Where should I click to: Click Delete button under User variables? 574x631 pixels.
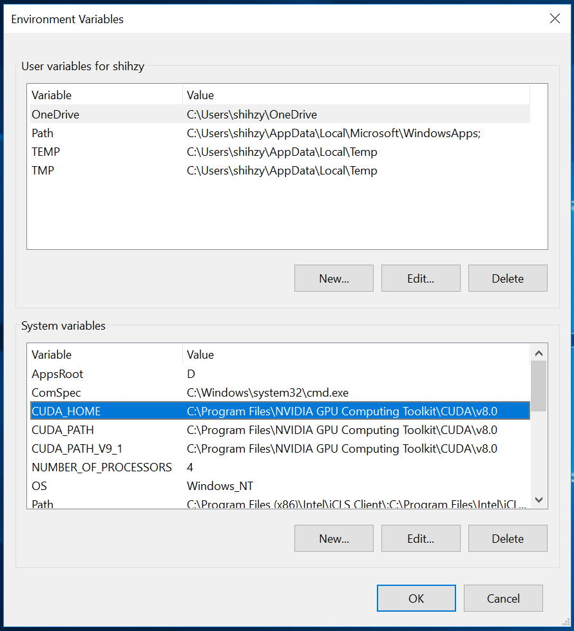(508, 278)
